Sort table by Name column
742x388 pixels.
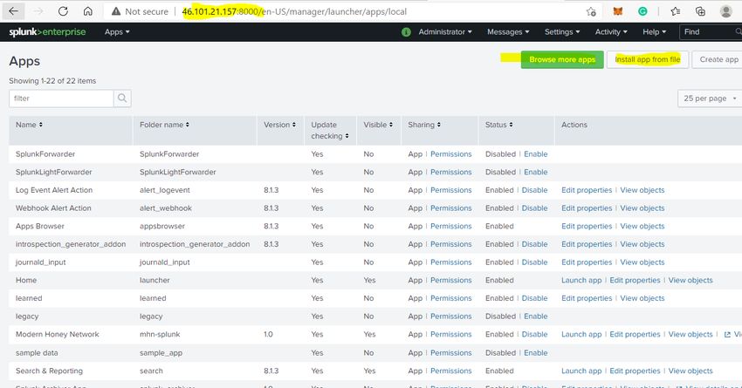click(29, 125)
